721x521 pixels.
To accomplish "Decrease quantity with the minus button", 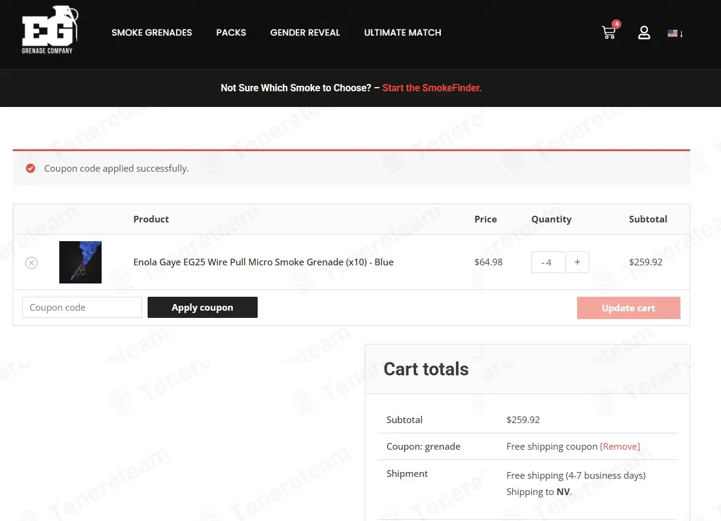I will 543,262.
